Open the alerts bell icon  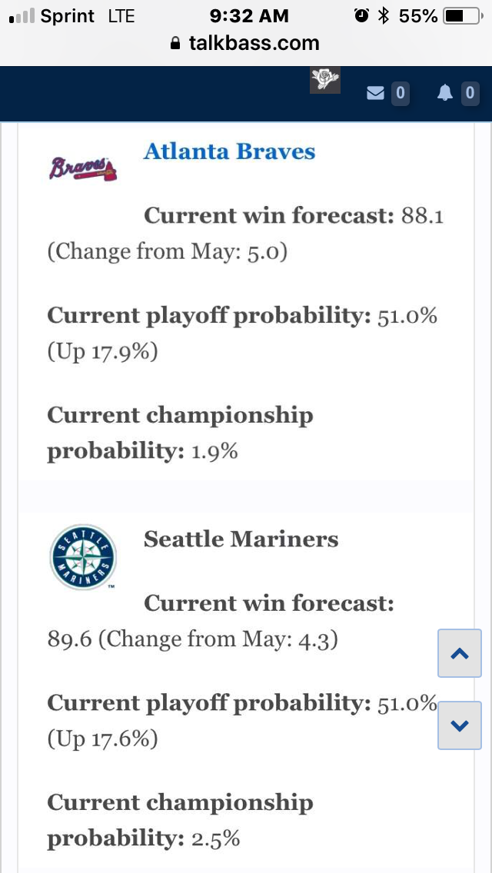tap(445, 93)
